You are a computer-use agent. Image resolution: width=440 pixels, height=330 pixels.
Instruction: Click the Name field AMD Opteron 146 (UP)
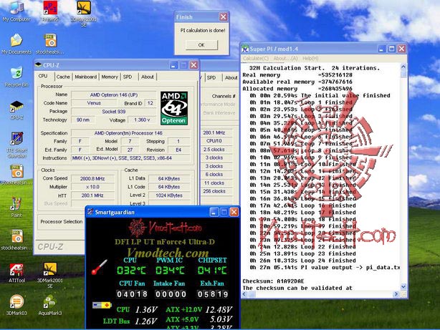click(114, 94)
